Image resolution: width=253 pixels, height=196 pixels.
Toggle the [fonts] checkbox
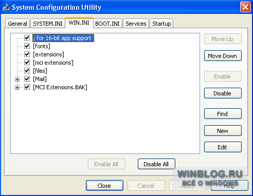[x=27, y=46]
